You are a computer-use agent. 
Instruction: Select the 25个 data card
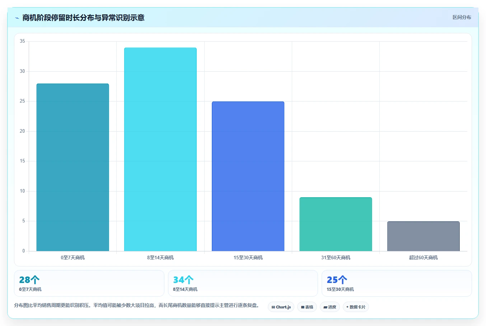click(x=397, y=283)
